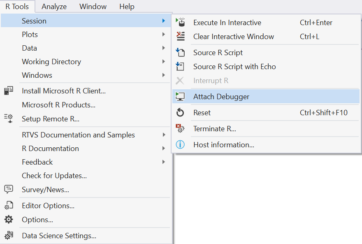Click the Terminate R gear icon

tap(180, 128)
